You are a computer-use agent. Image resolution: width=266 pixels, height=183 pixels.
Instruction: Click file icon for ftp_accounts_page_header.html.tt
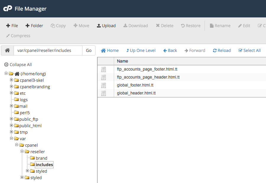pos(103,77)
